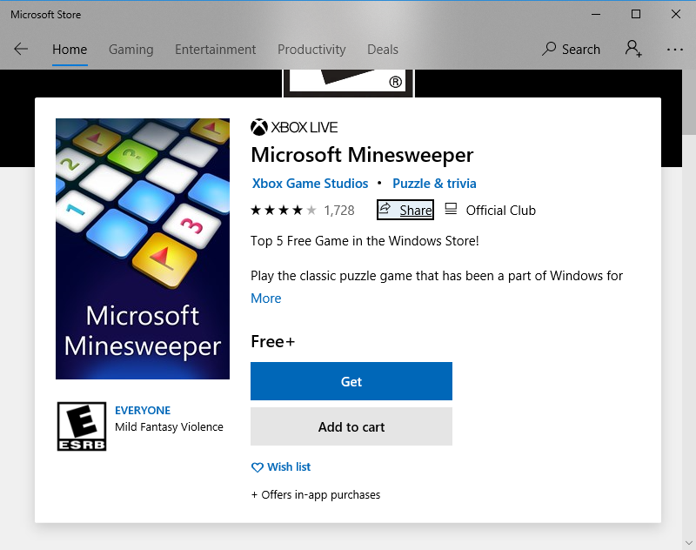696x550 pixels.
Task: Click the ESRB Everyone rating icon
Action: tap(82, 426)
